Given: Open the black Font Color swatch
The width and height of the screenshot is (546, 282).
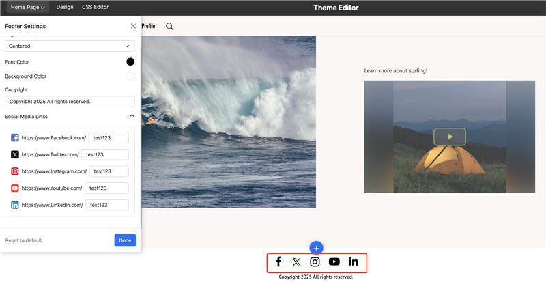Looking at the screenshot, I should 130,61.
